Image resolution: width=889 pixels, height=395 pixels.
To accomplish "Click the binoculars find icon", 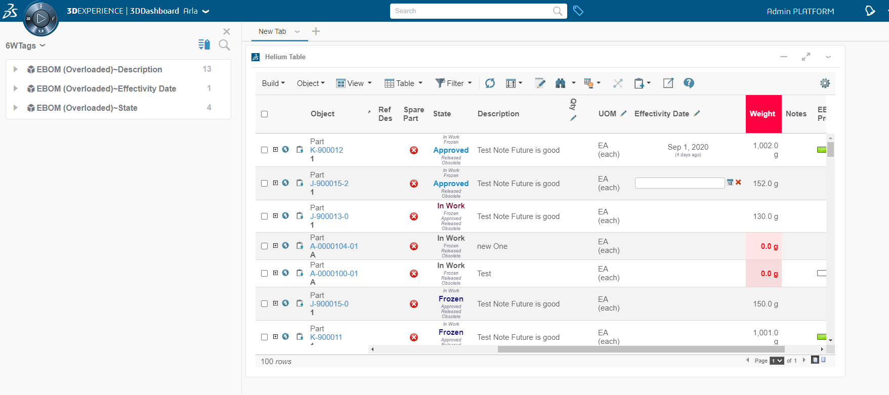I will [x=560, y=83].
